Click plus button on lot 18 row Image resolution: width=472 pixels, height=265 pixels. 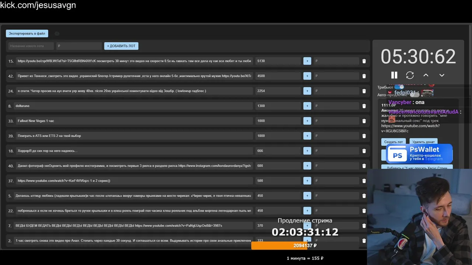(x=307, y=151)
